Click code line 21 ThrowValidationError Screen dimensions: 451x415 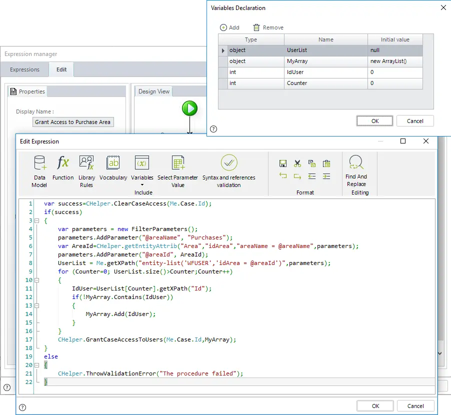(150, 373)
